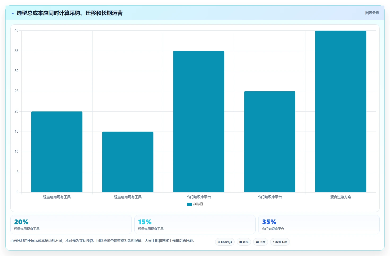Viewport: 390px width, 256px height.
Task: Click the 35% stat card value
Action: coord(269,222)
